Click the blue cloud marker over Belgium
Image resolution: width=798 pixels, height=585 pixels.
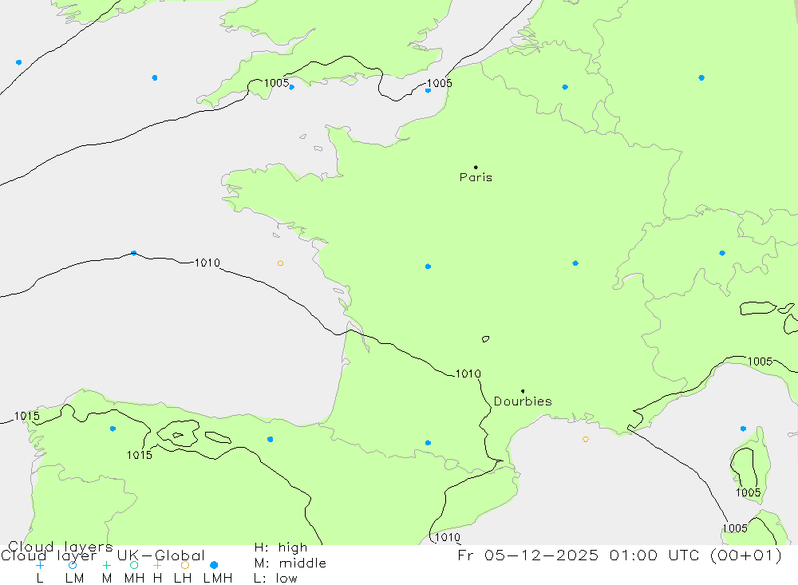[565, 87]
